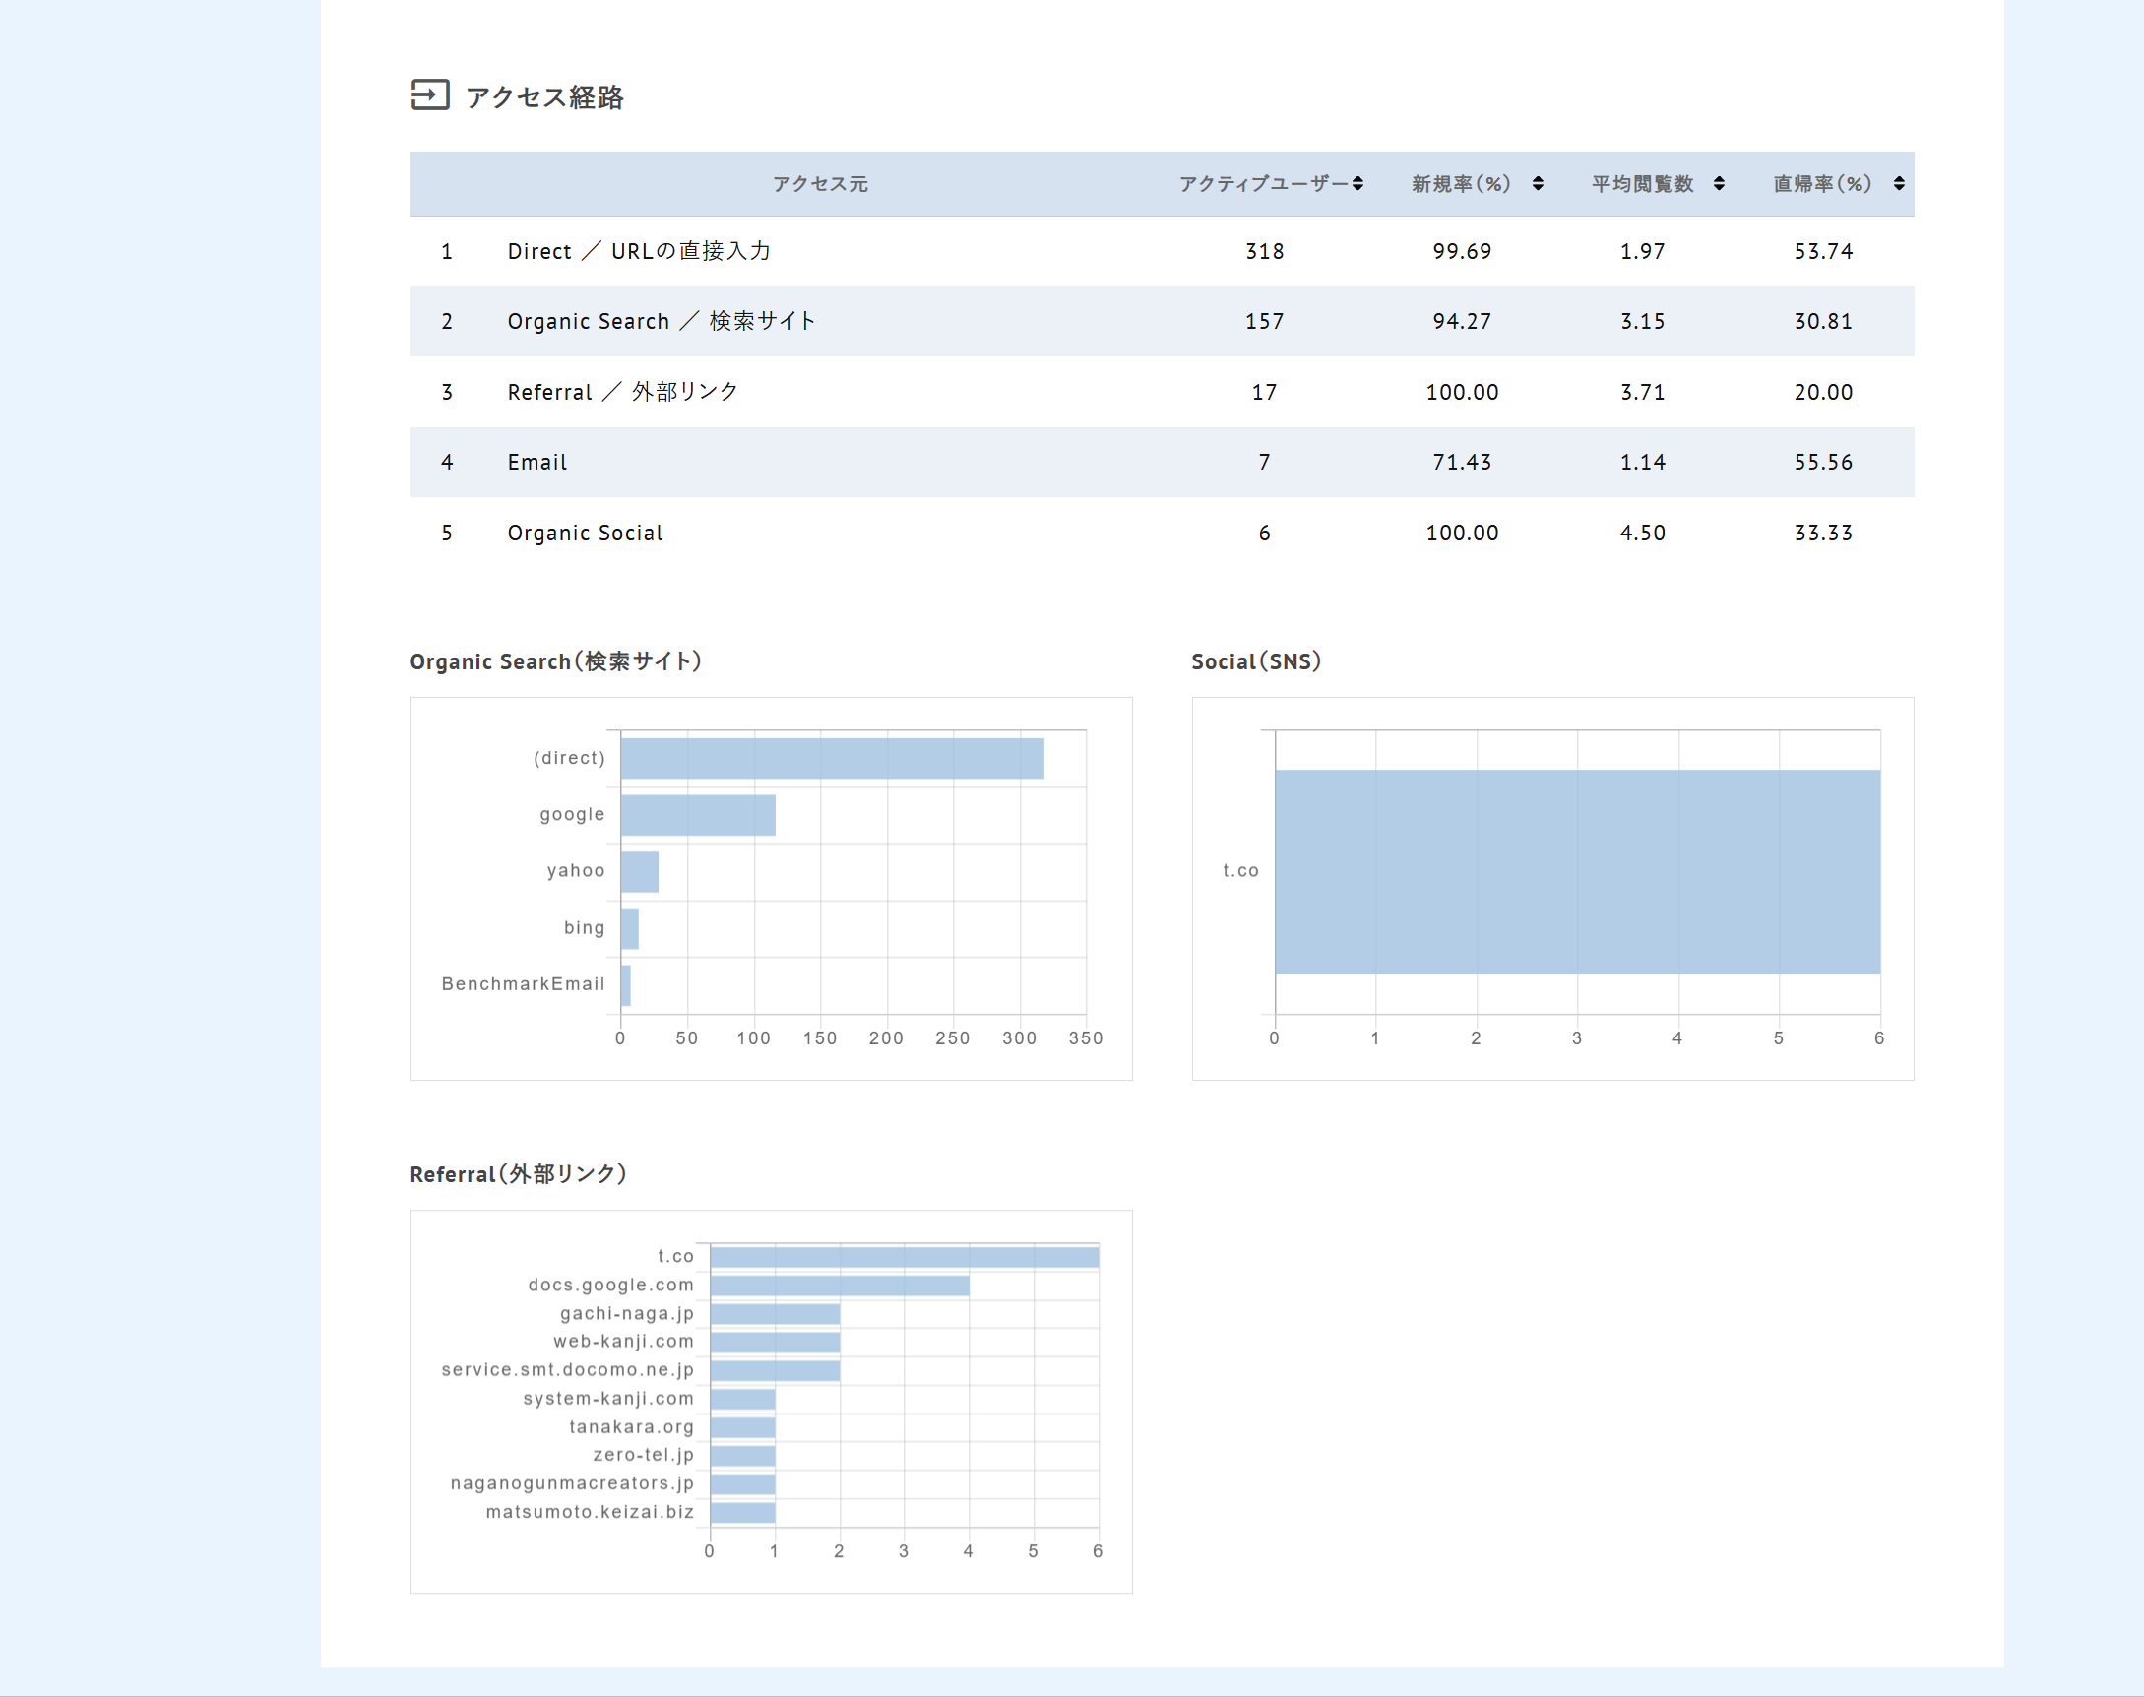Click the t.co bar in Social chart
This screenshot has height=1697, width=2144.
[x=1577, y=871]
